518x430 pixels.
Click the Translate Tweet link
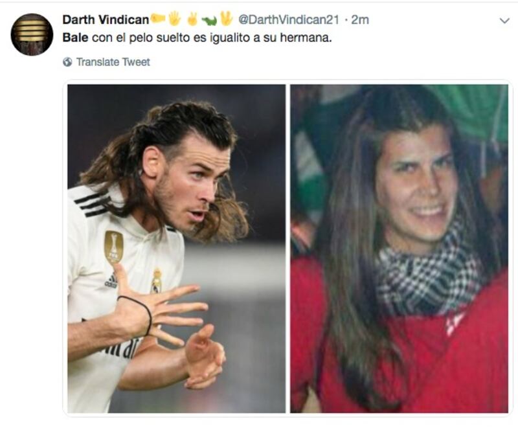[113, 62]
